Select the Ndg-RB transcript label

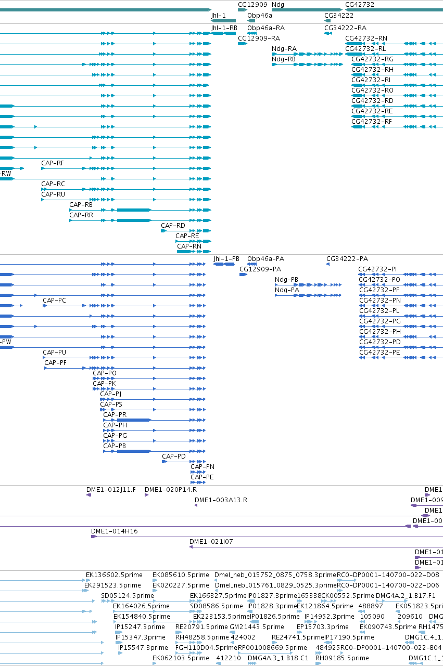[284, 59]
